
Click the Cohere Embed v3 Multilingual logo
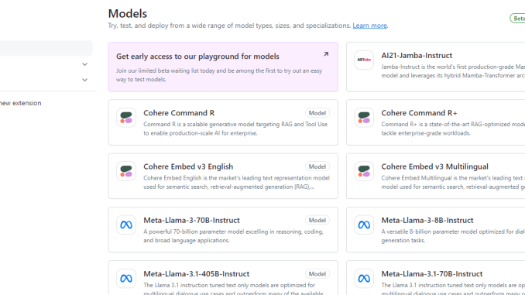(x=364, y=171)
